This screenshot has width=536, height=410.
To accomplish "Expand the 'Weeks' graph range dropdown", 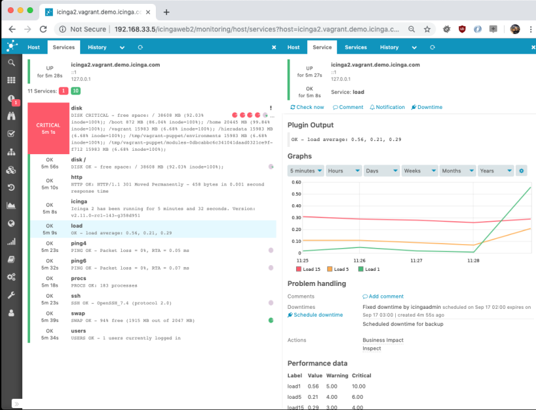I will click(419, 170).
